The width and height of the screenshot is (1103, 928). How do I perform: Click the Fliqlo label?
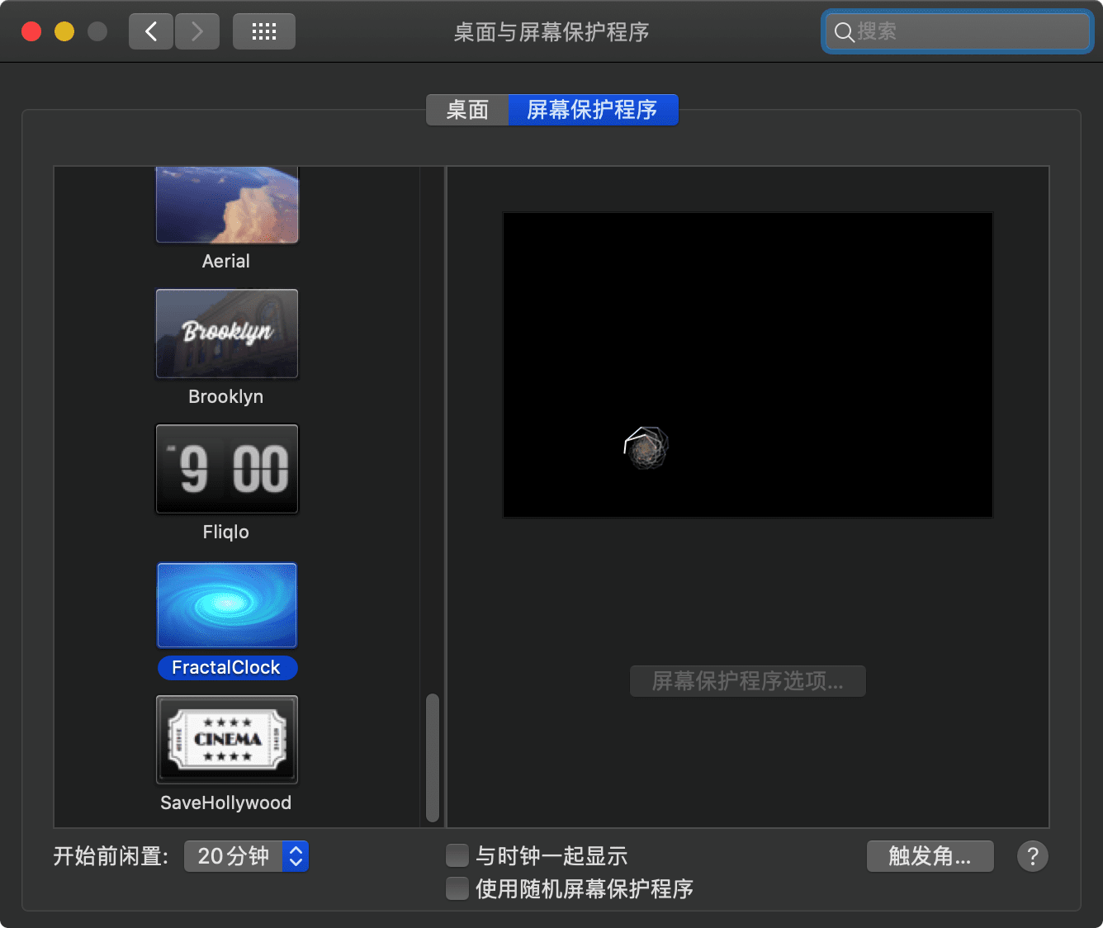point(226,532)
